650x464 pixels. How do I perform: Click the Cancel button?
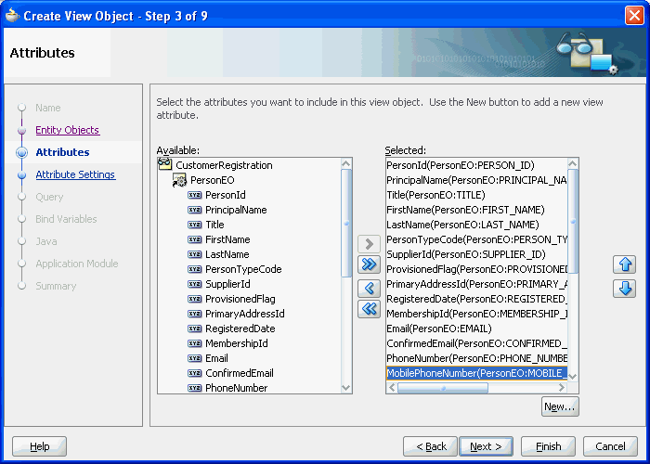[610, 446]
